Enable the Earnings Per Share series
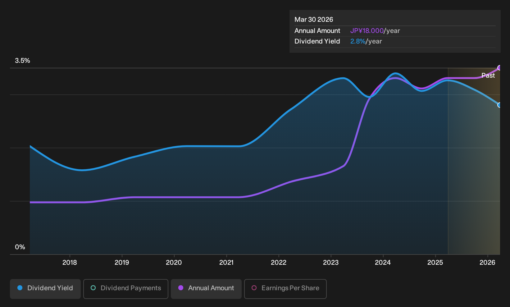This screenshot has height=307, width=510. coord(285,289)
